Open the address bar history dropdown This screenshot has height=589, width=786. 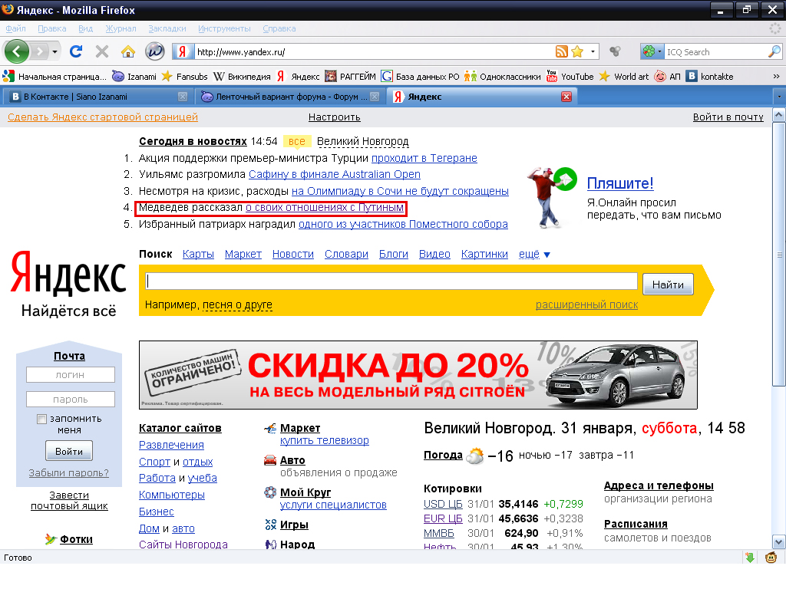(593, 51)
